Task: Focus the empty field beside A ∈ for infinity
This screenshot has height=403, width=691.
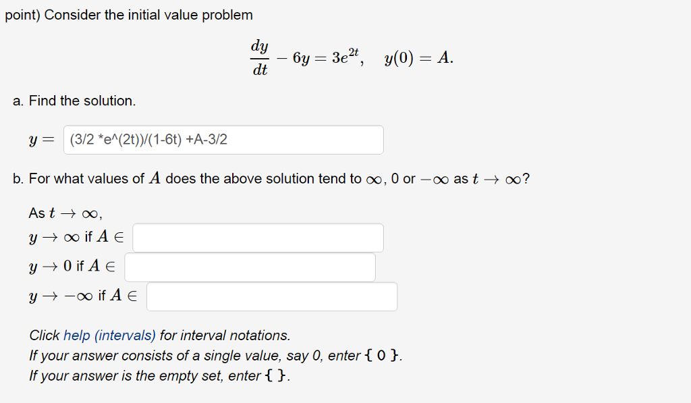Action: point(256,237)
